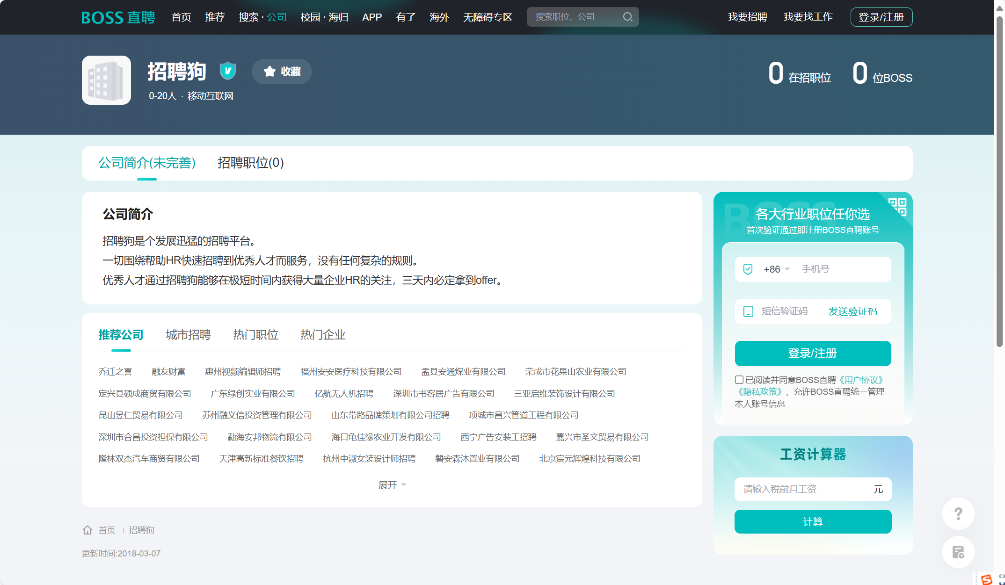Open the 《隐私政策》 link
The width and height of the screenshot is (1005, 585).
pyautogui.click(x=760, y=391)
